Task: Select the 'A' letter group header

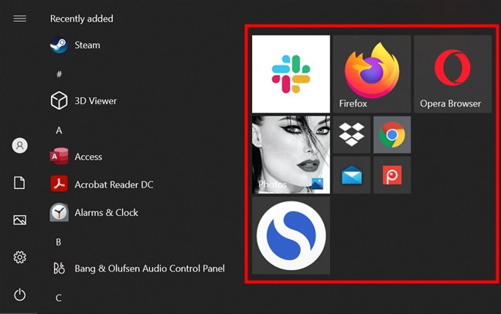Action: pyautogui.click(x=59, y=130)
